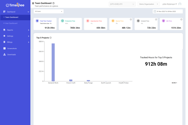Click the Billings icon in sidebar
The height and width of the screenshot is (125, 188).
click(x=4, y=42)
